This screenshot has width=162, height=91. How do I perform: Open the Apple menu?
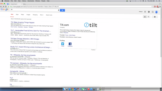[2, 1]
